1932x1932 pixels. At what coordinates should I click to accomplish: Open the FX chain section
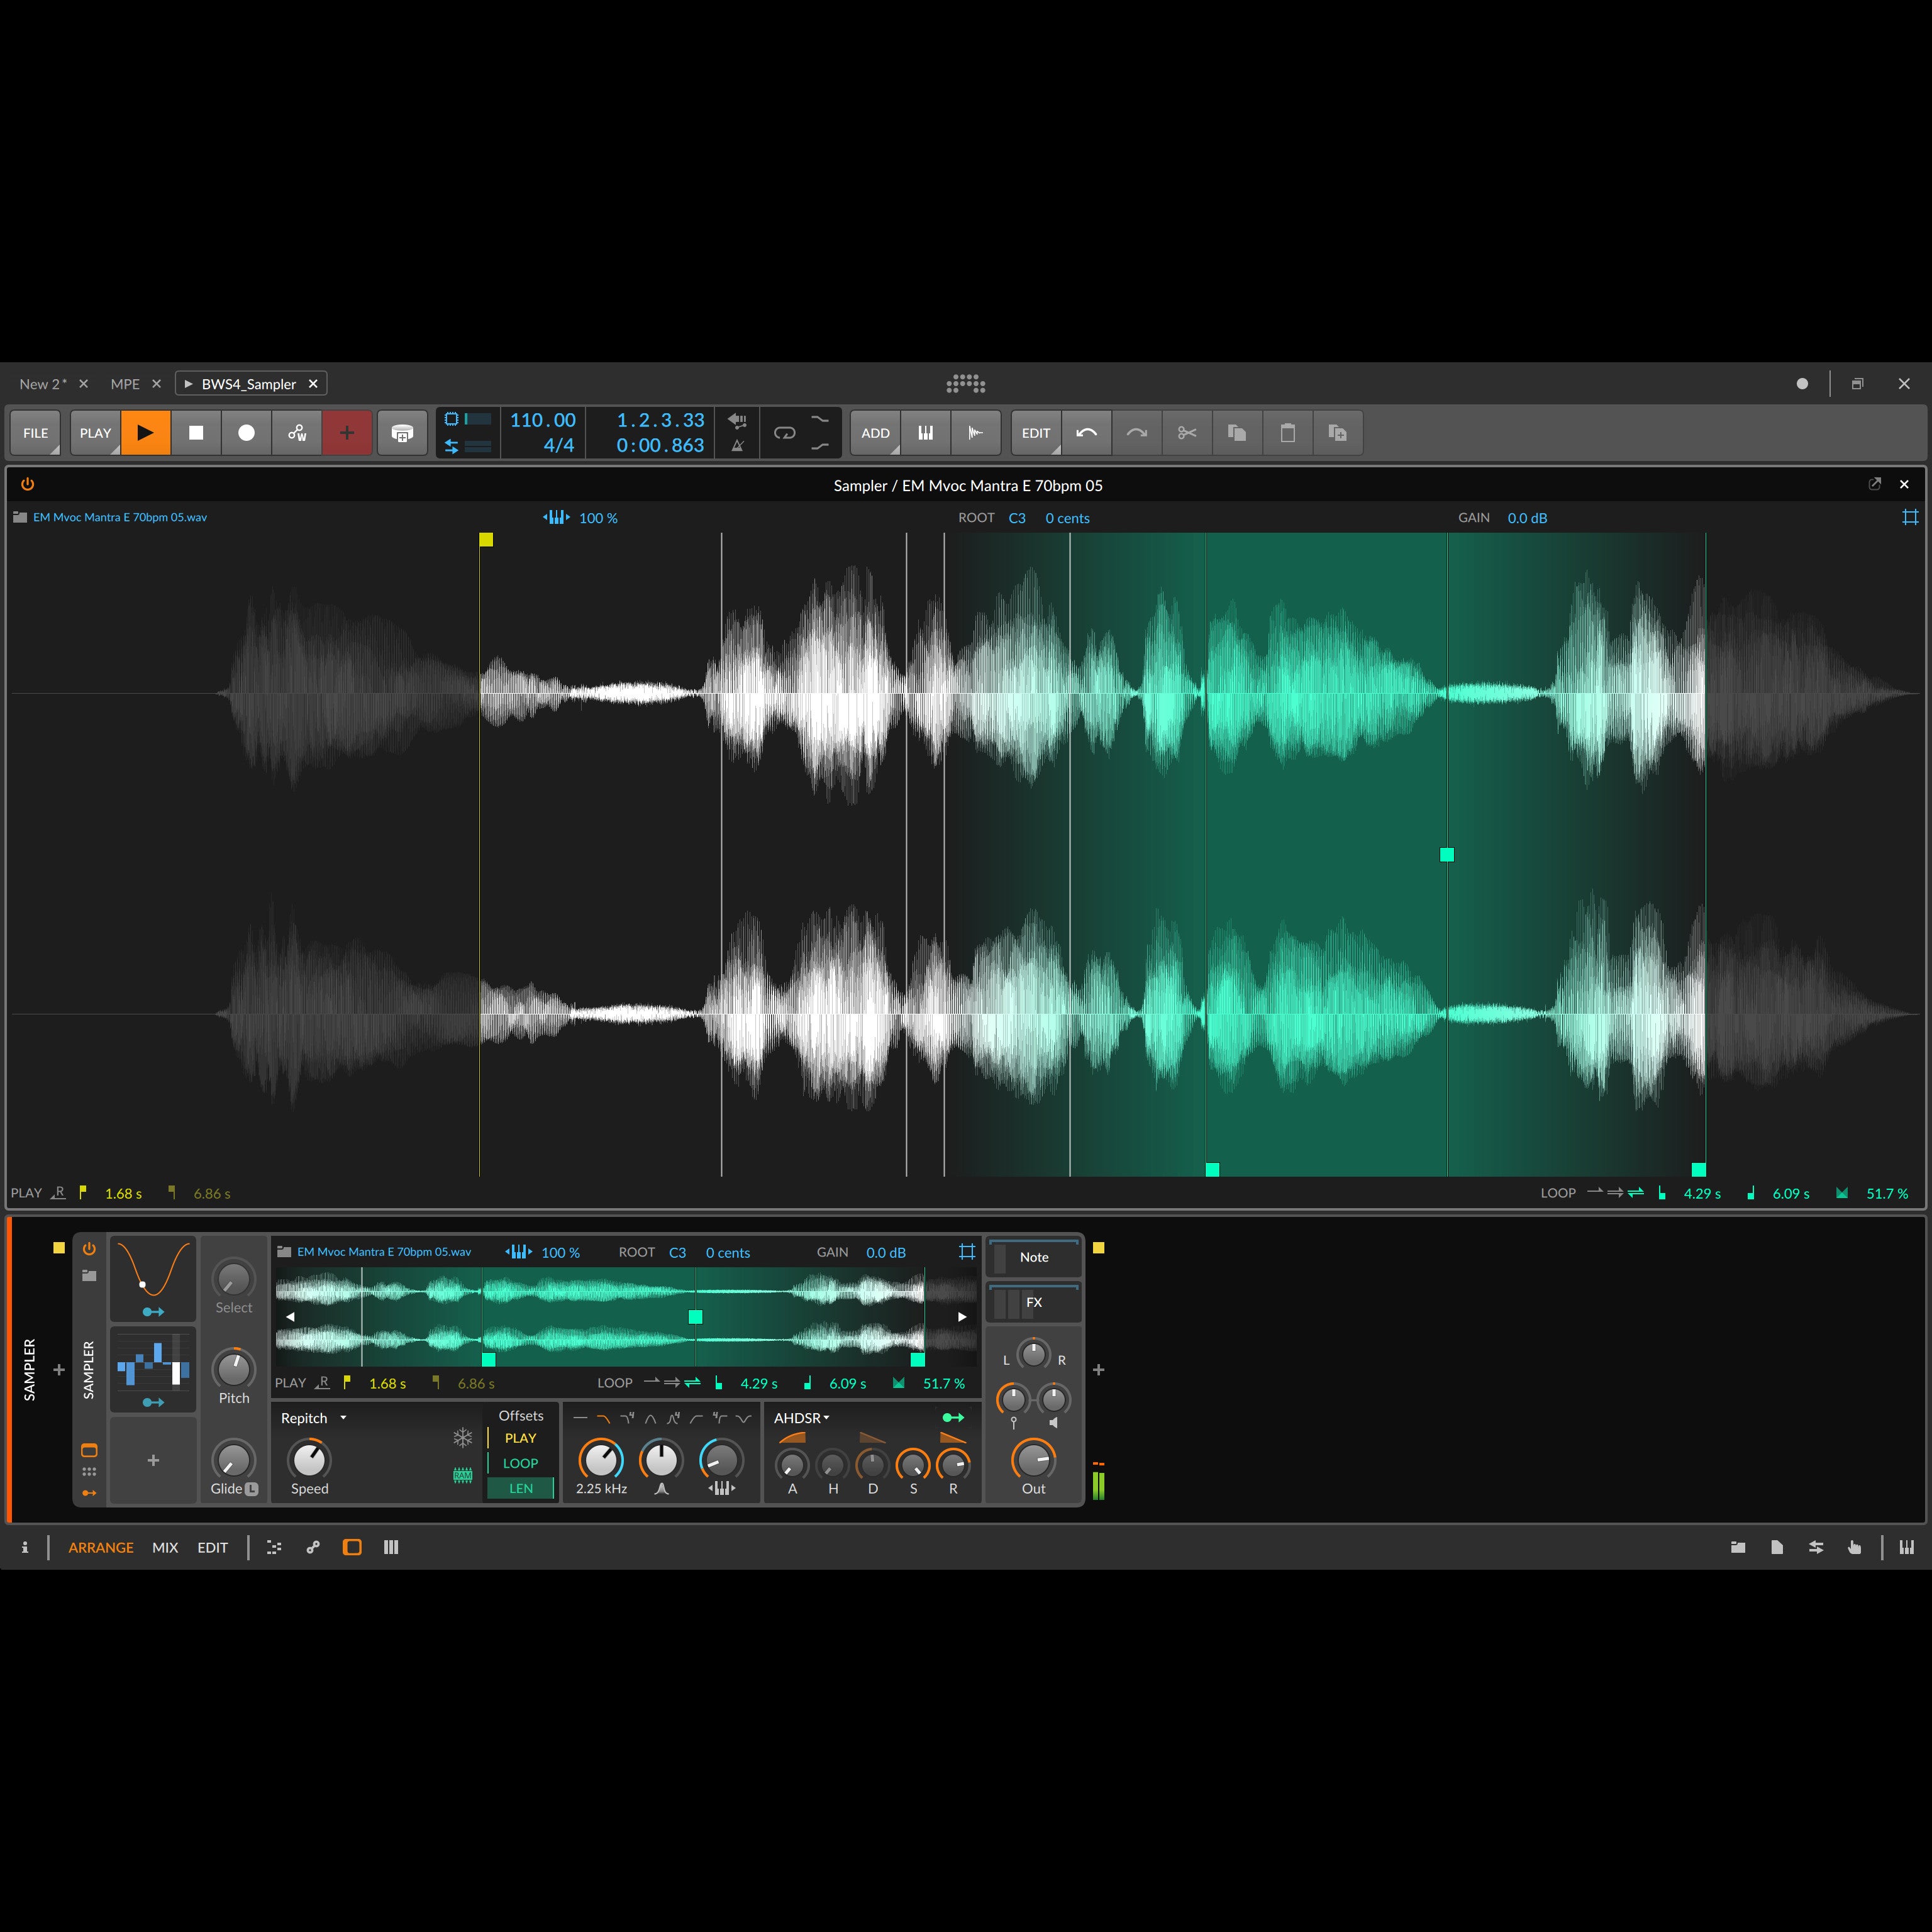tap(1034, 1303)
